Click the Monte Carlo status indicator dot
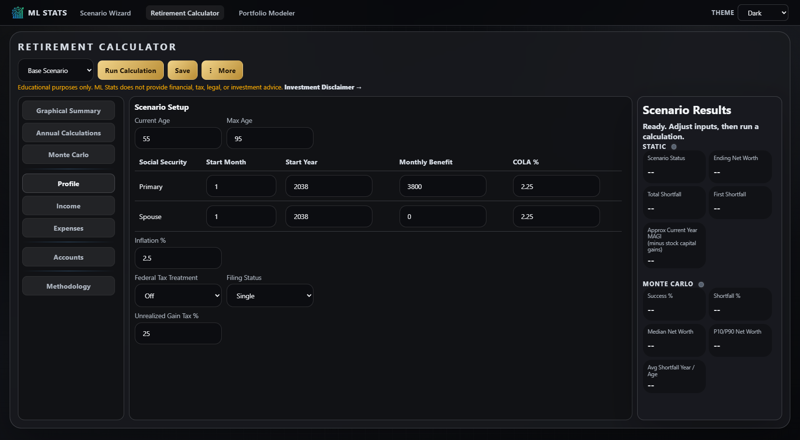This screenshot has height=440, width=800. (x=701, y=284)
